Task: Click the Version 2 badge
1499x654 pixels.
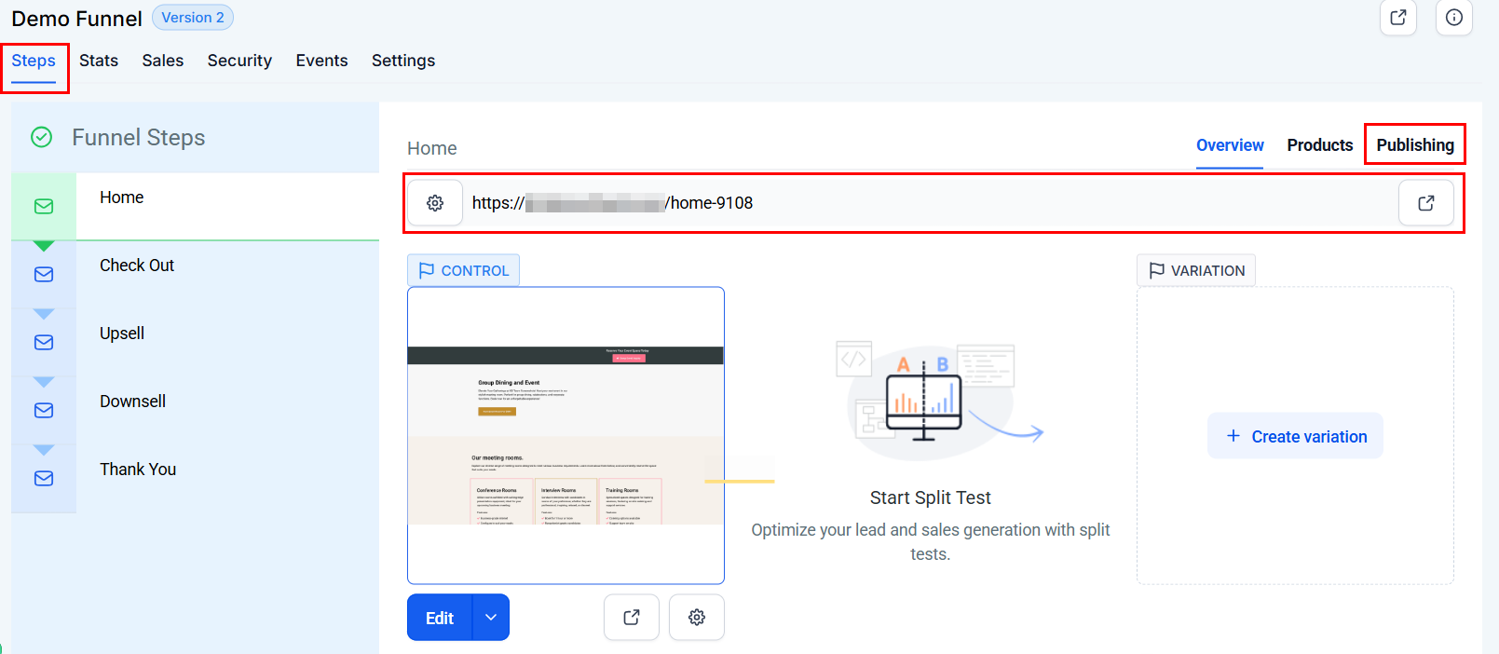Action: click(193, 18)
